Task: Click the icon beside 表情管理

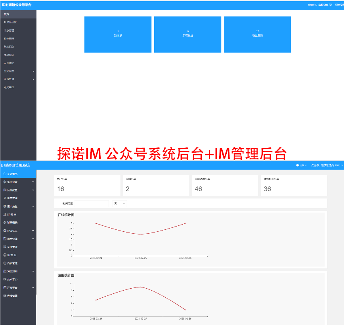Action: pyautogui.click(x=4, y=295)
